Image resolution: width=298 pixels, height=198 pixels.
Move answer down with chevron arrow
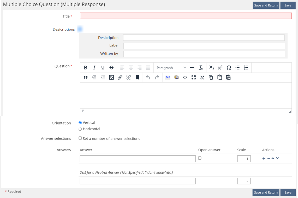pos(277,158)
